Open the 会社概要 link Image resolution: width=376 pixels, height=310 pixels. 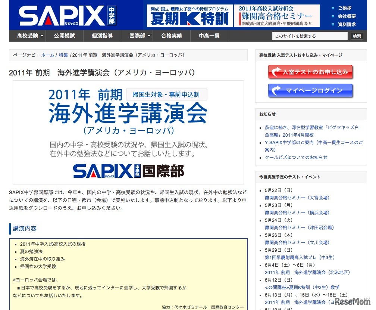[x=347, y=16]
